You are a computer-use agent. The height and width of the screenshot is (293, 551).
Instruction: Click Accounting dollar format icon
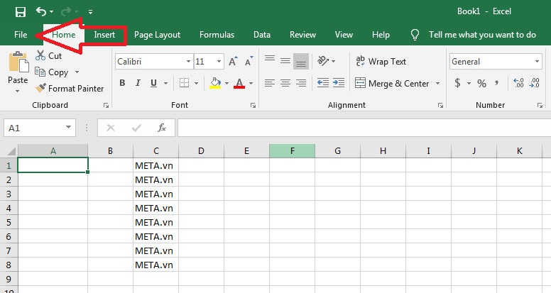pos(457,83)
